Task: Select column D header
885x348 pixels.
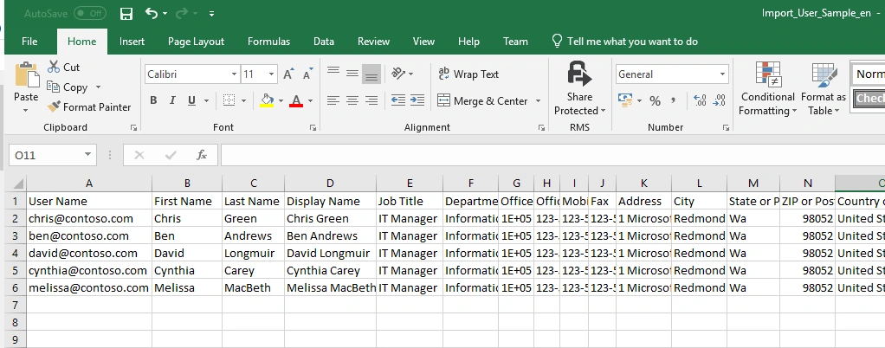Action: tap(330, 184)
